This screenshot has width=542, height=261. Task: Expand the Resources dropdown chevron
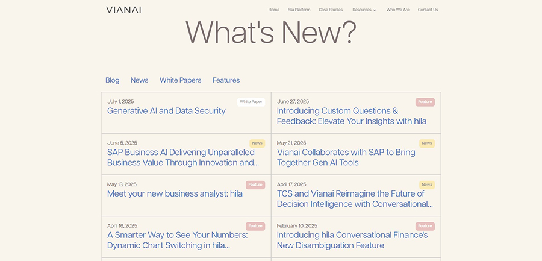375,10
